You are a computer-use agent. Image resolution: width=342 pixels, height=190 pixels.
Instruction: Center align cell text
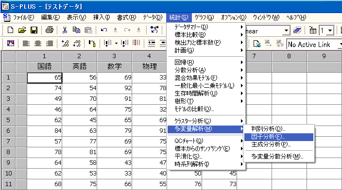pyautogui.click(x=38, y=44)
